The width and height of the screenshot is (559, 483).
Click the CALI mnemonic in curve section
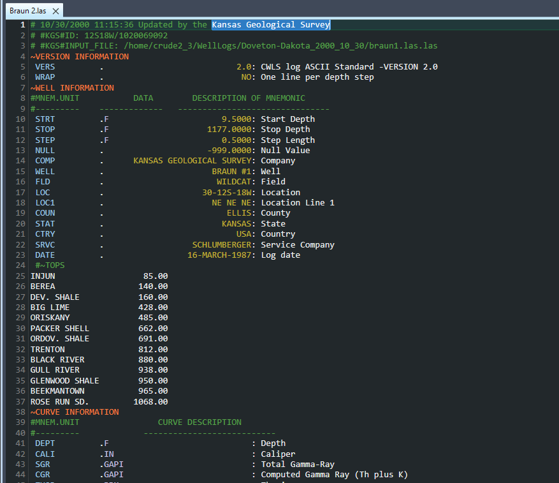45,454
